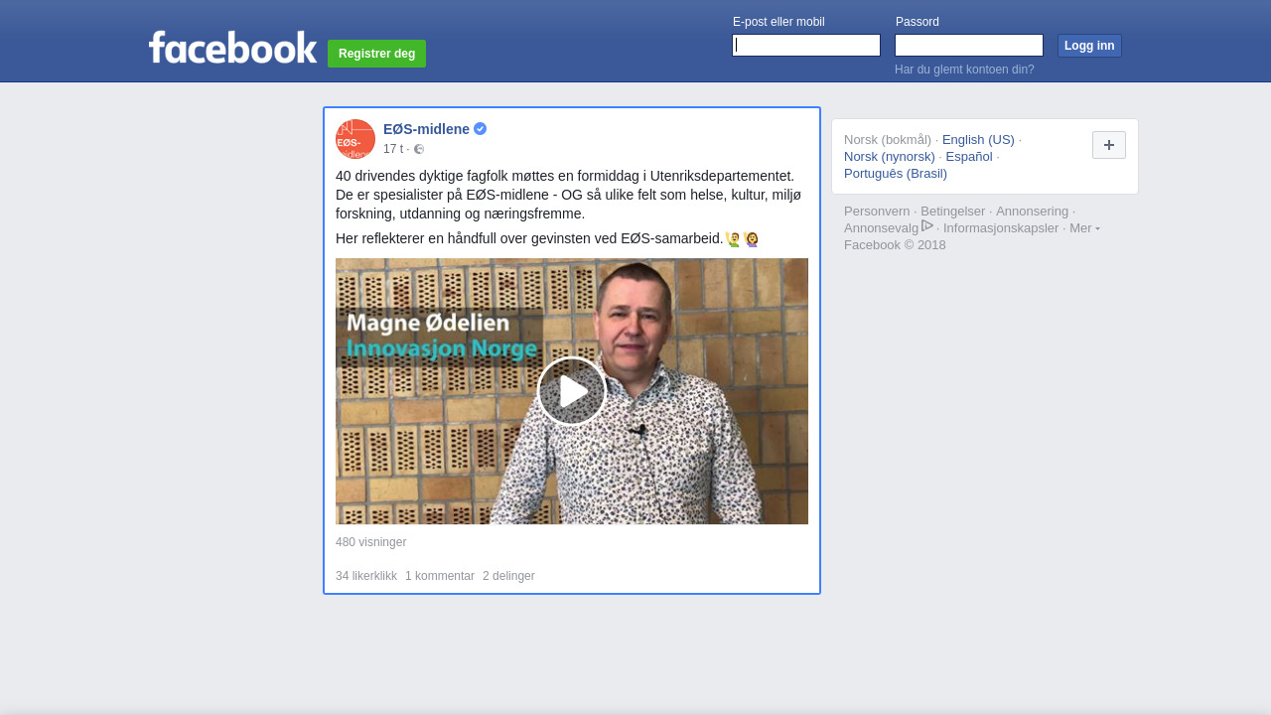The image size is (1271, 715).
Task: Open the Informasjonskapsler footer link
Action: [x=1001, y=227]
